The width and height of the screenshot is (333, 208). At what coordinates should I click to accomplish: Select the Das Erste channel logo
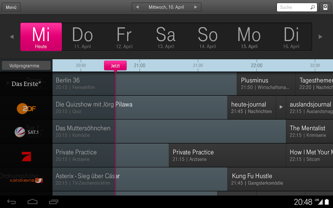click(x=26, y=84)
